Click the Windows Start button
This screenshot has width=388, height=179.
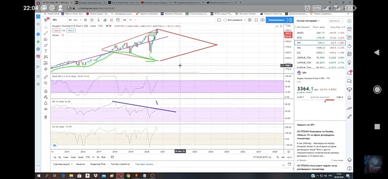(x=39, y=176)
